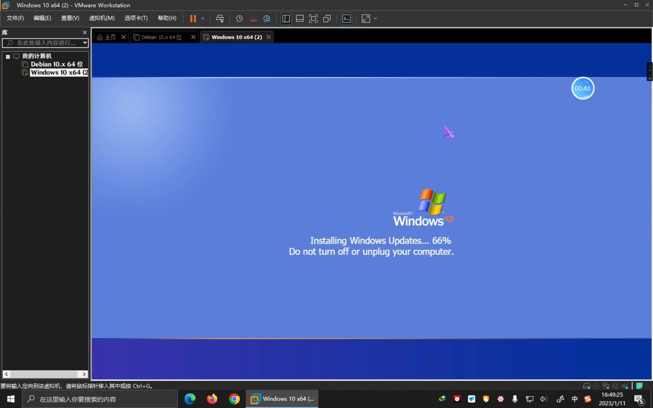
Task: Click the VM sound status icon in status bar
Action: (x=625, y=386)
